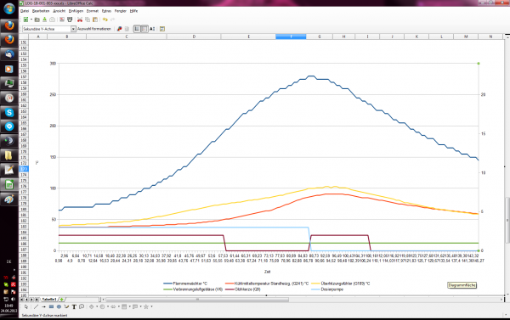This screenshot has height=320, width=510.
Task: Click the copy icon in the toolbar
Action: [88, 20]
